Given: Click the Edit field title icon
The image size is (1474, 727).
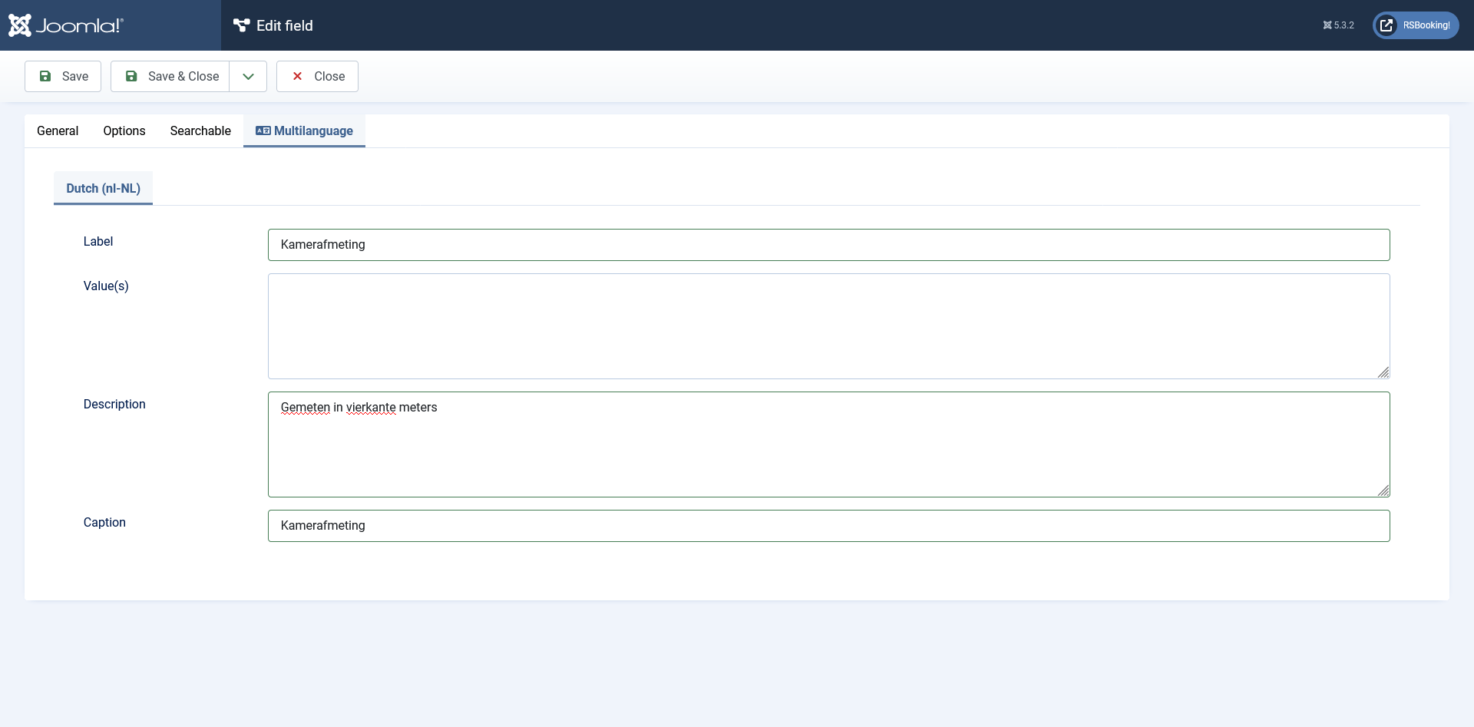Looking at the screenshot, I should click(x=242, y=25).
